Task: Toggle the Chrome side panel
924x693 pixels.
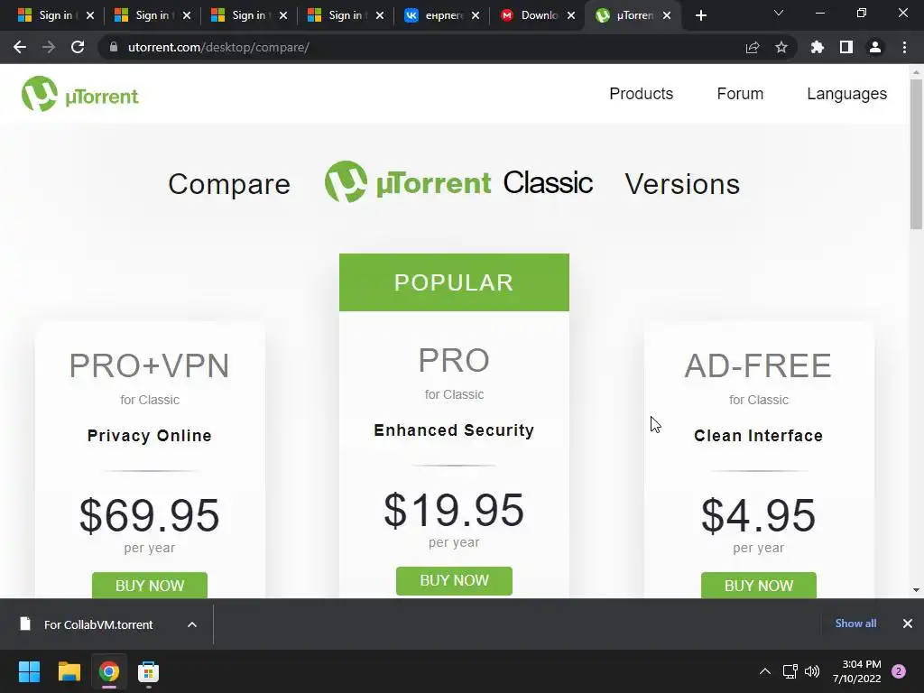Action: pos(846,47)
